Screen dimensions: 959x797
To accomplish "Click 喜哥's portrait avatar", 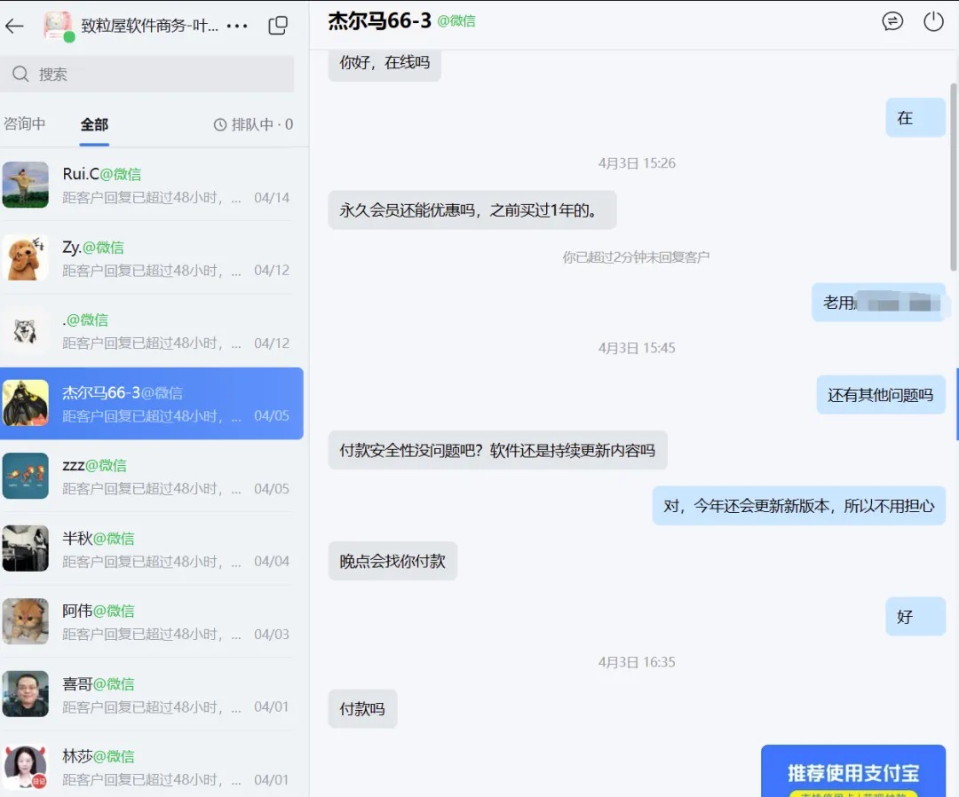I will pos(25,694).
